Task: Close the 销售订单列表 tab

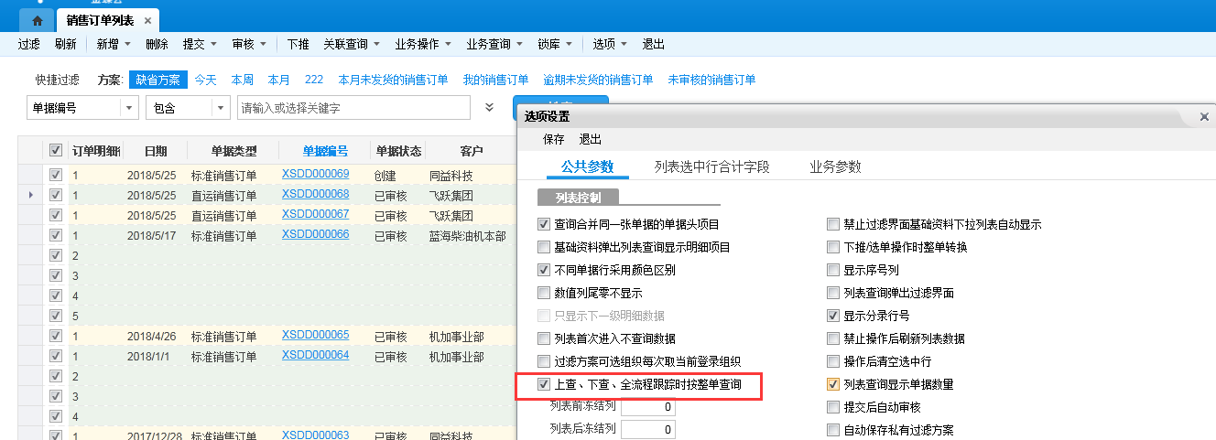Action: 148,20
